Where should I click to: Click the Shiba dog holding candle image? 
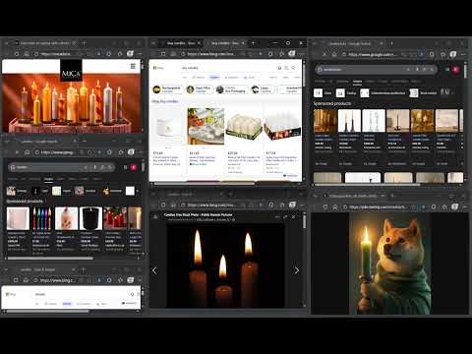point(390,264)
